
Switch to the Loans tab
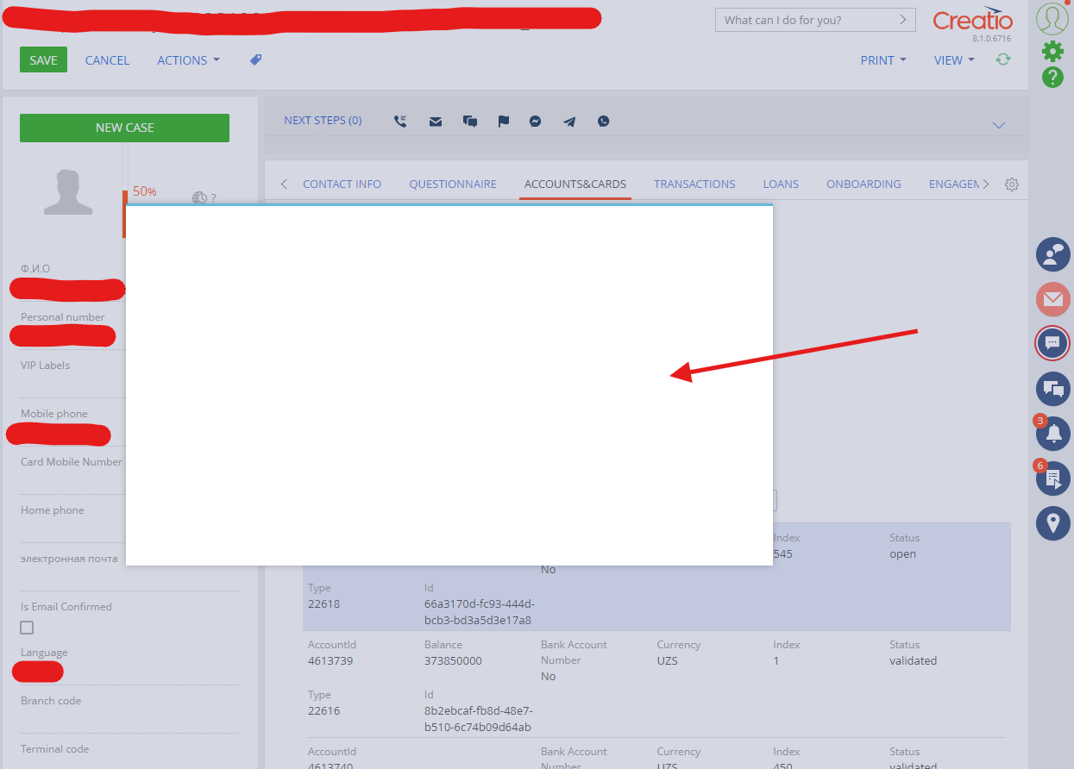click(x=781, y=184)
